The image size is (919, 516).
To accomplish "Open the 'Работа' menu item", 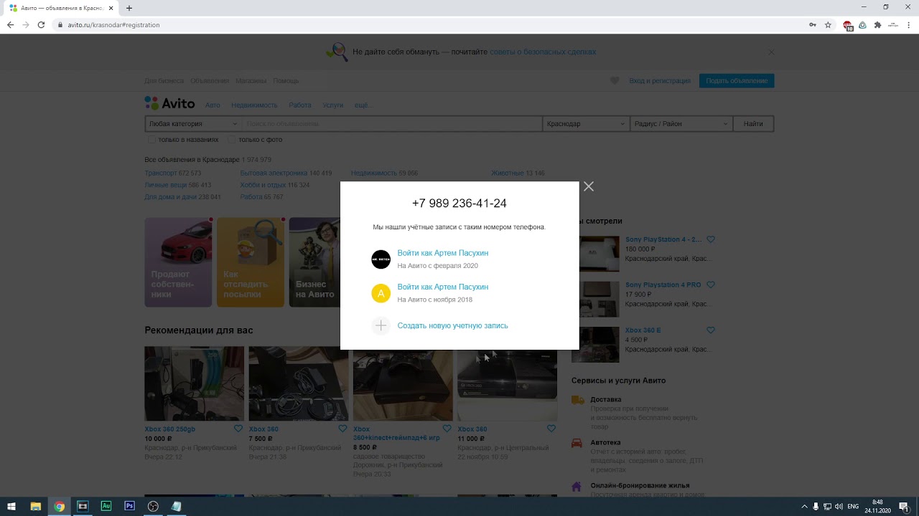I will pyautogui.click(x=300, y=105).
